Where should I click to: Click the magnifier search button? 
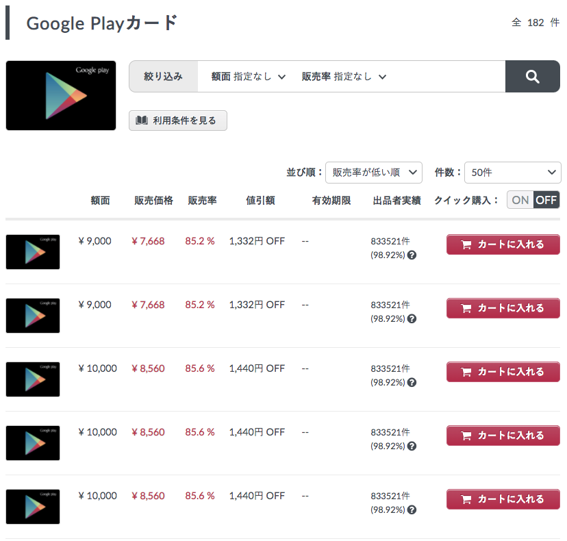pyautogui.click(x=532, y=76)
